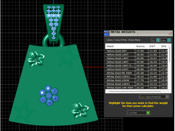The height and width of the screenshot is (131, 175).
Task: Select the Yellow Gold:10KY row
Action: pyautogui.click(x=136, y=55)
